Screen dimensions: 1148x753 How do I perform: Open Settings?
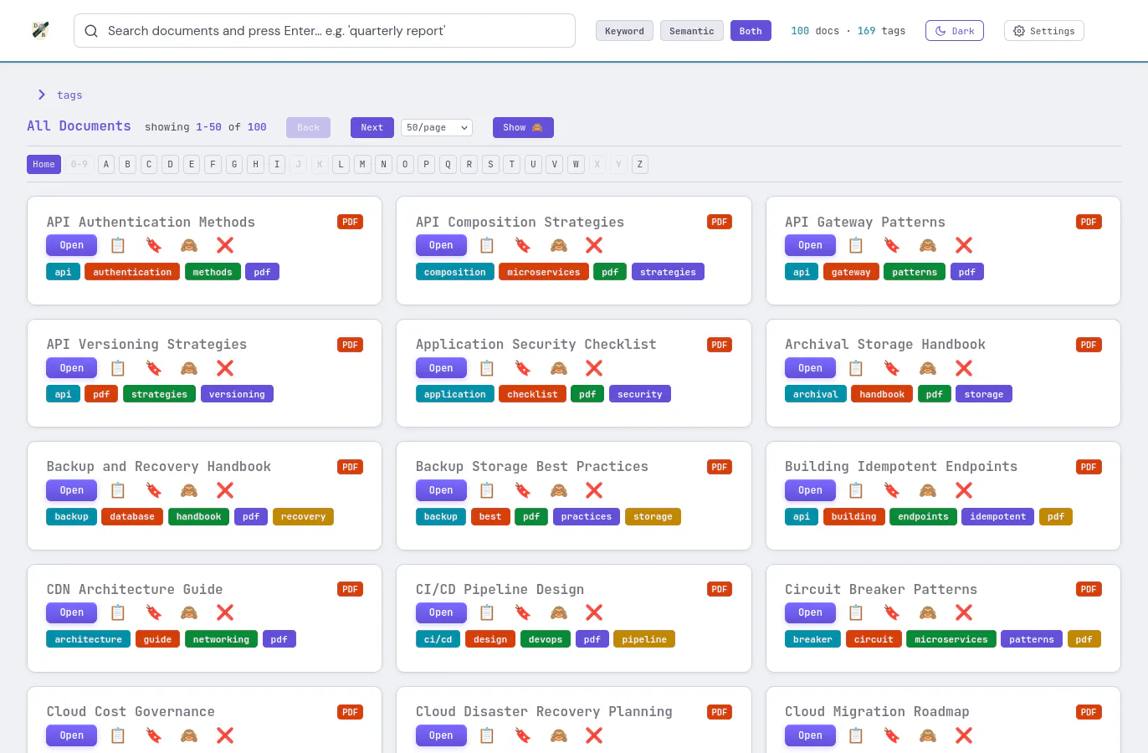(x=1044, y=31)
